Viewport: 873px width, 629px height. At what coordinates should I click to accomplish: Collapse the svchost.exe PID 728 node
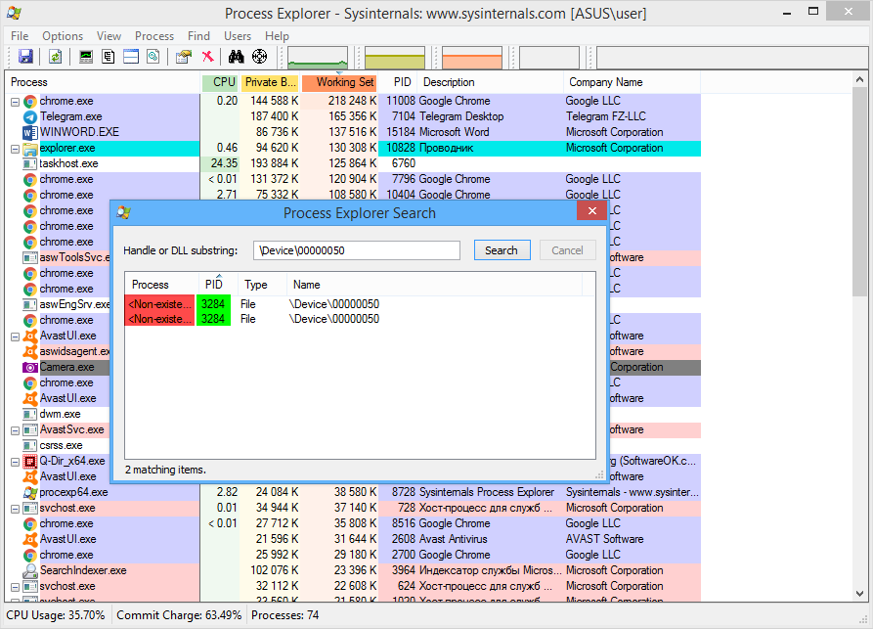15,509
